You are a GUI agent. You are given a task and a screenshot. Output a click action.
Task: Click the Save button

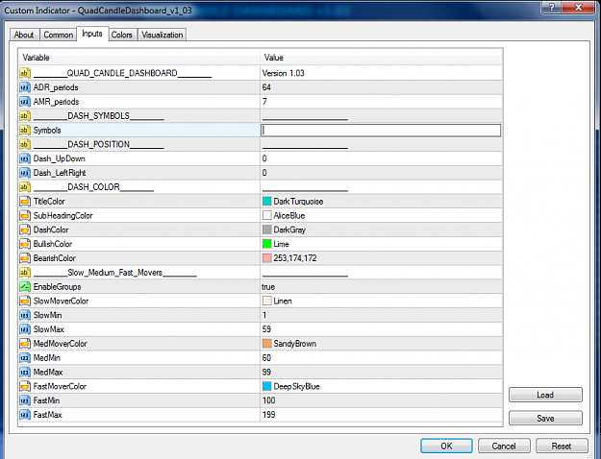coord(545,418)
